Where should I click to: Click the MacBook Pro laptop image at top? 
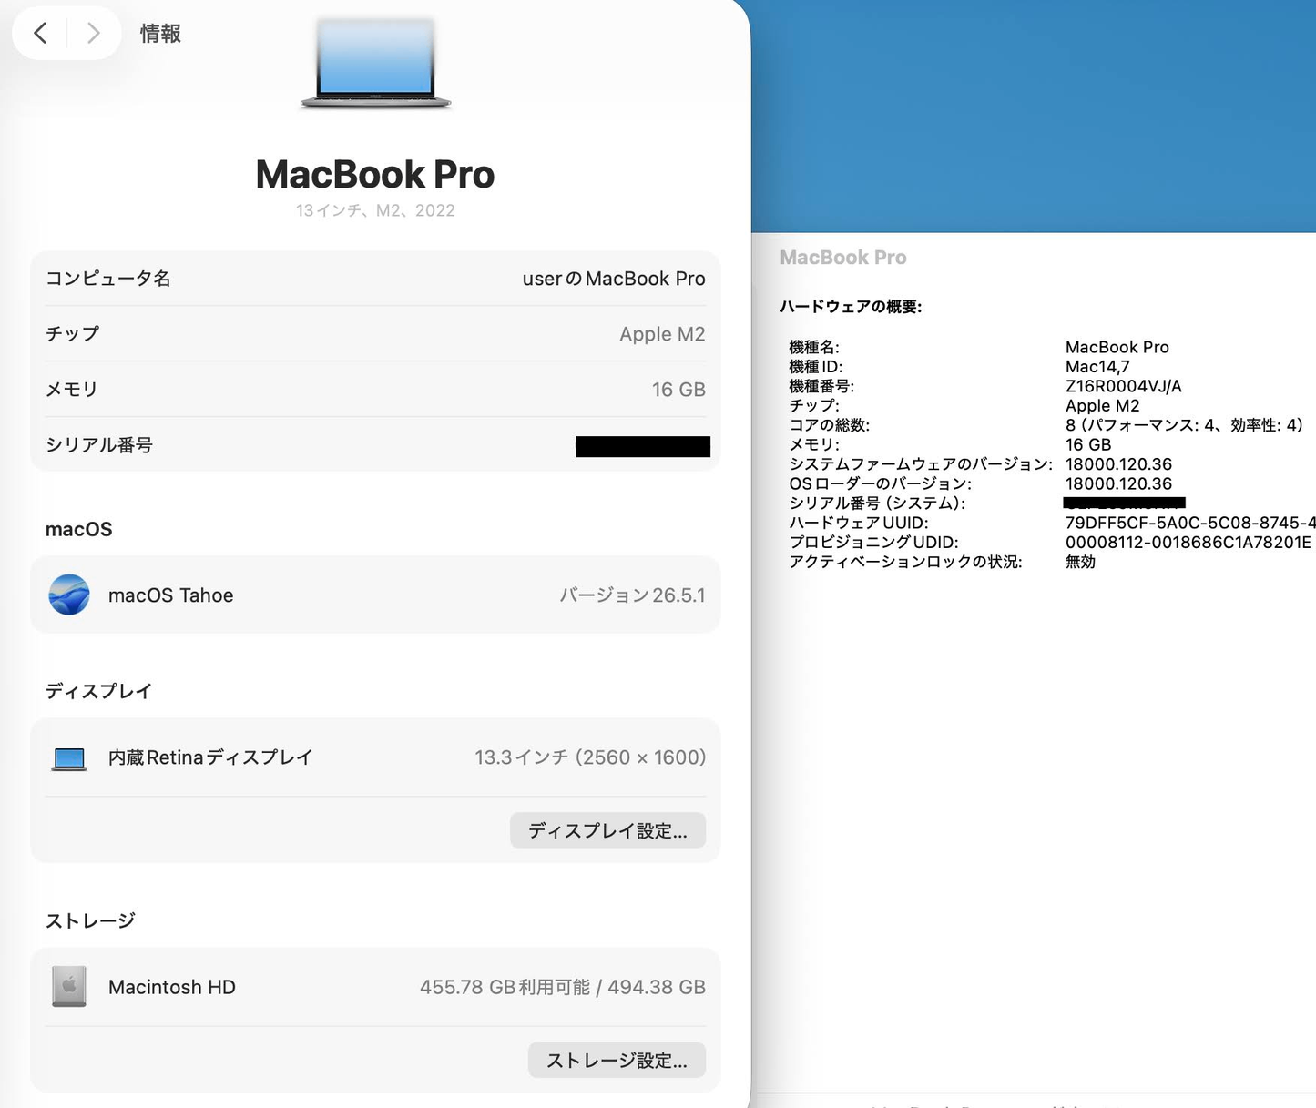pyautogui.click(x=376, y=64)
